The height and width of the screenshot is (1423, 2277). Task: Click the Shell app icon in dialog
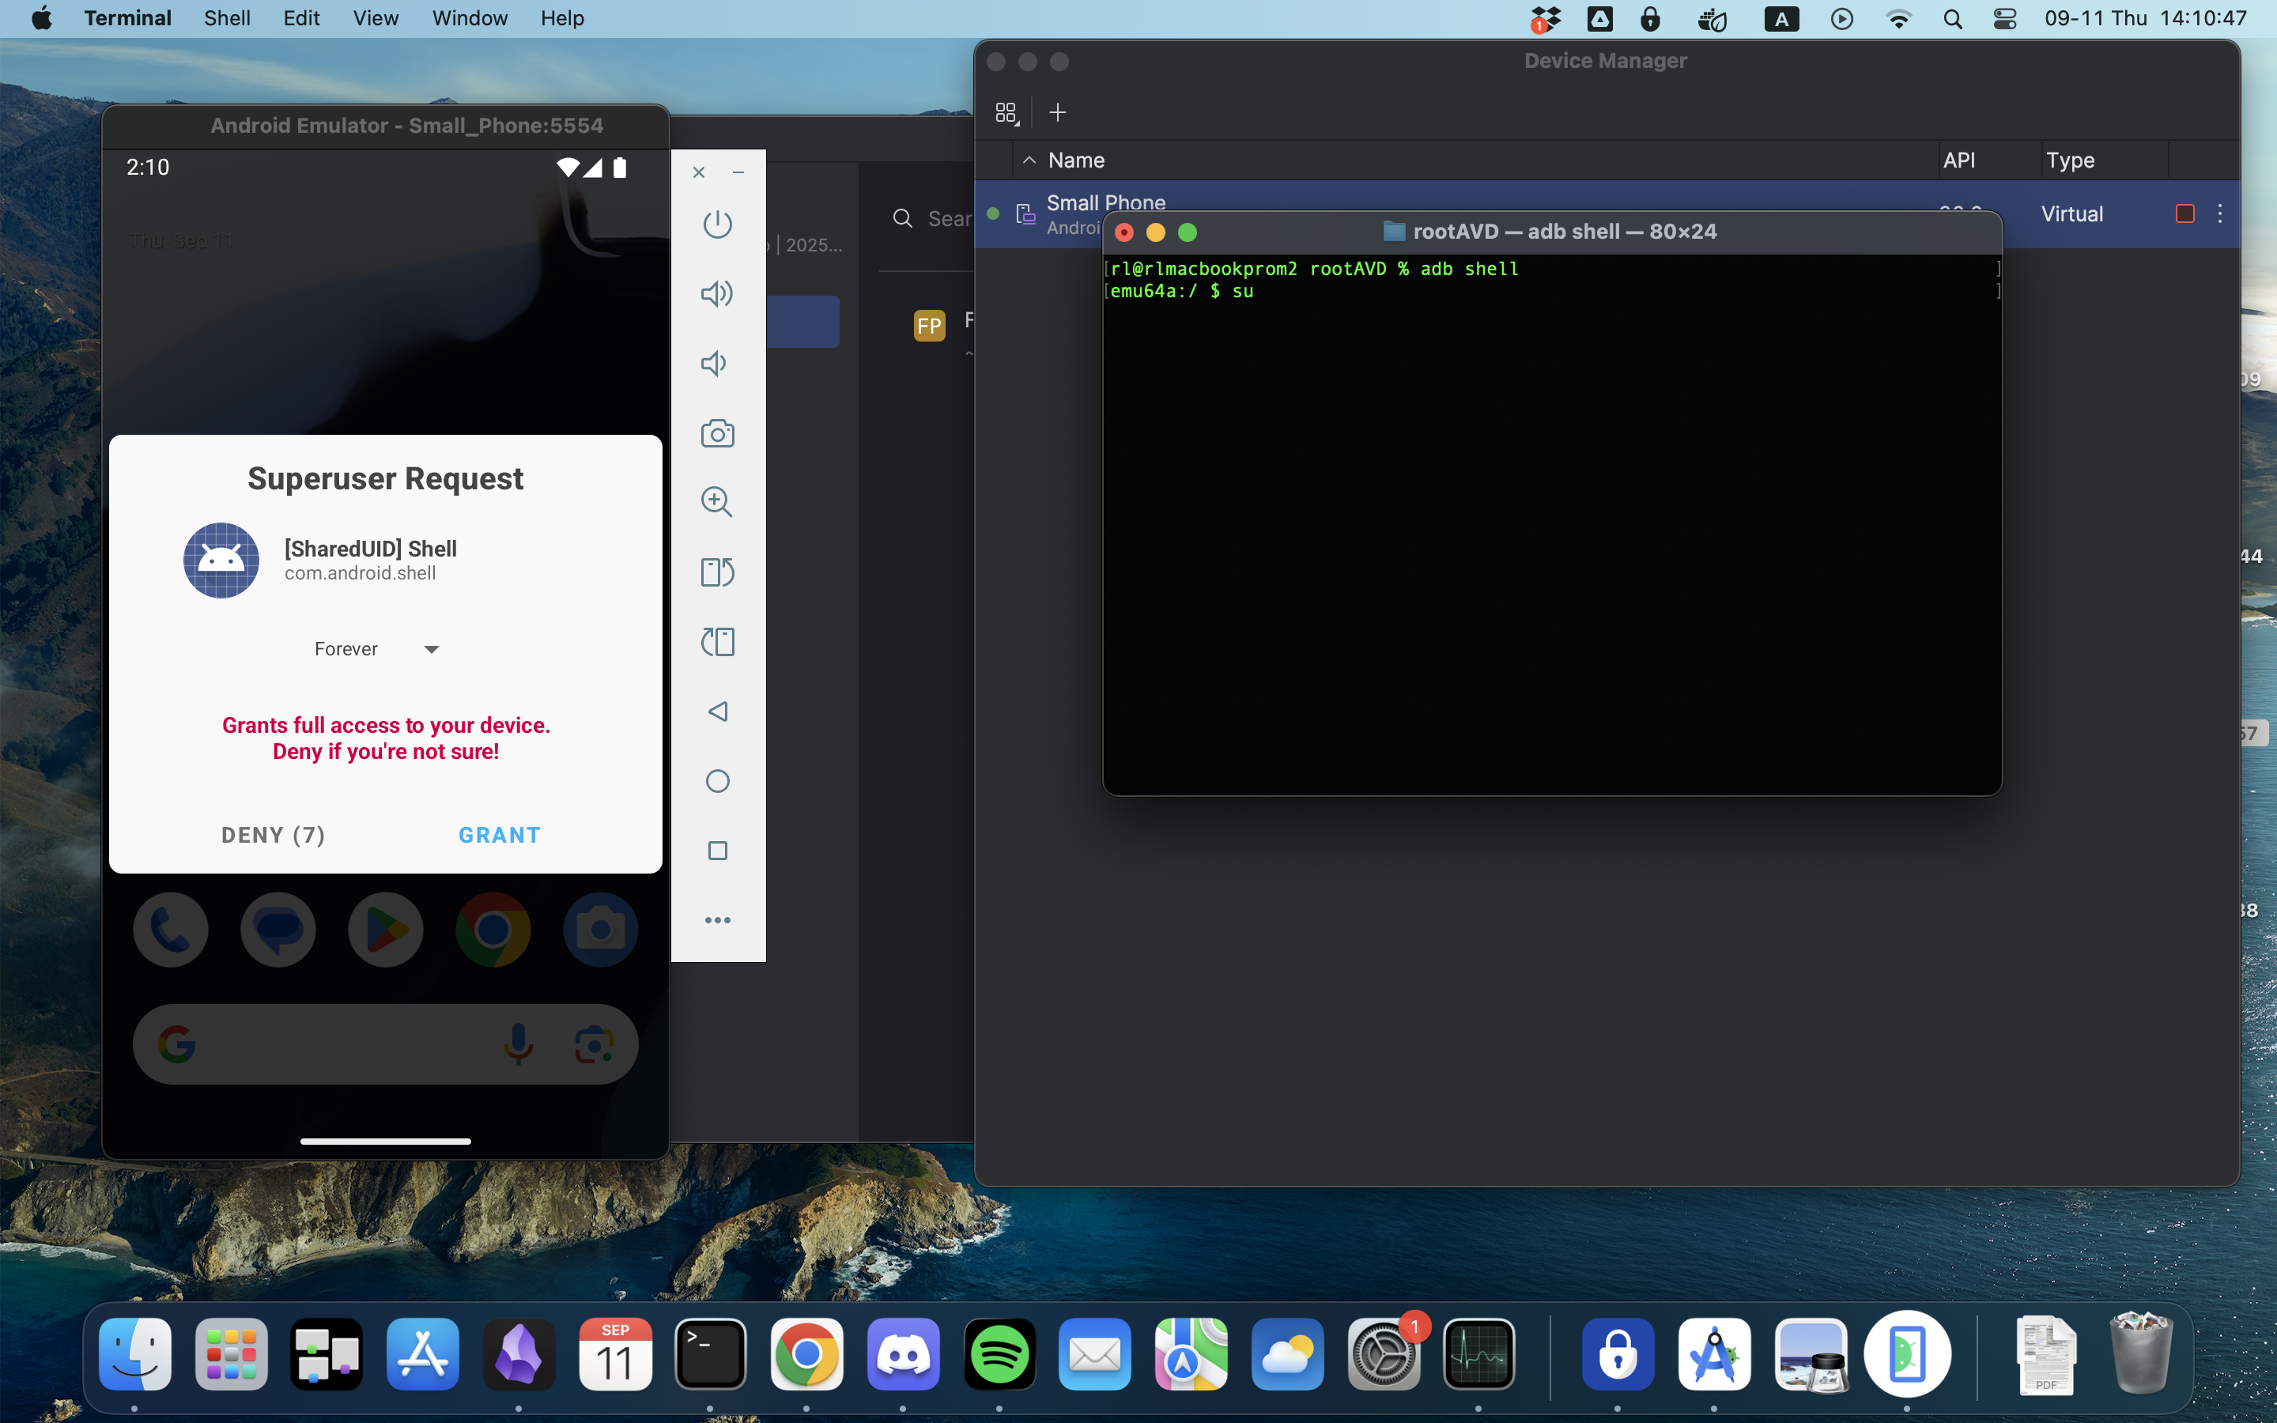point(221,560)
